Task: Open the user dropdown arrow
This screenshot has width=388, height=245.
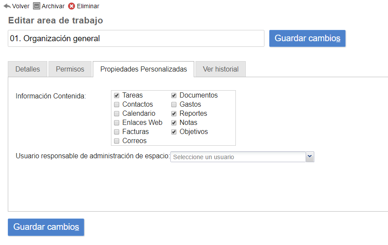Action: click(310, 157)
